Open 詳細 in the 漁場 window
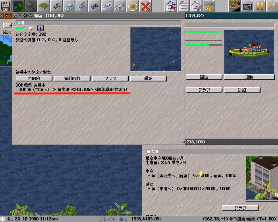Viewport: 278px width, 222px height. click(149, 78)
